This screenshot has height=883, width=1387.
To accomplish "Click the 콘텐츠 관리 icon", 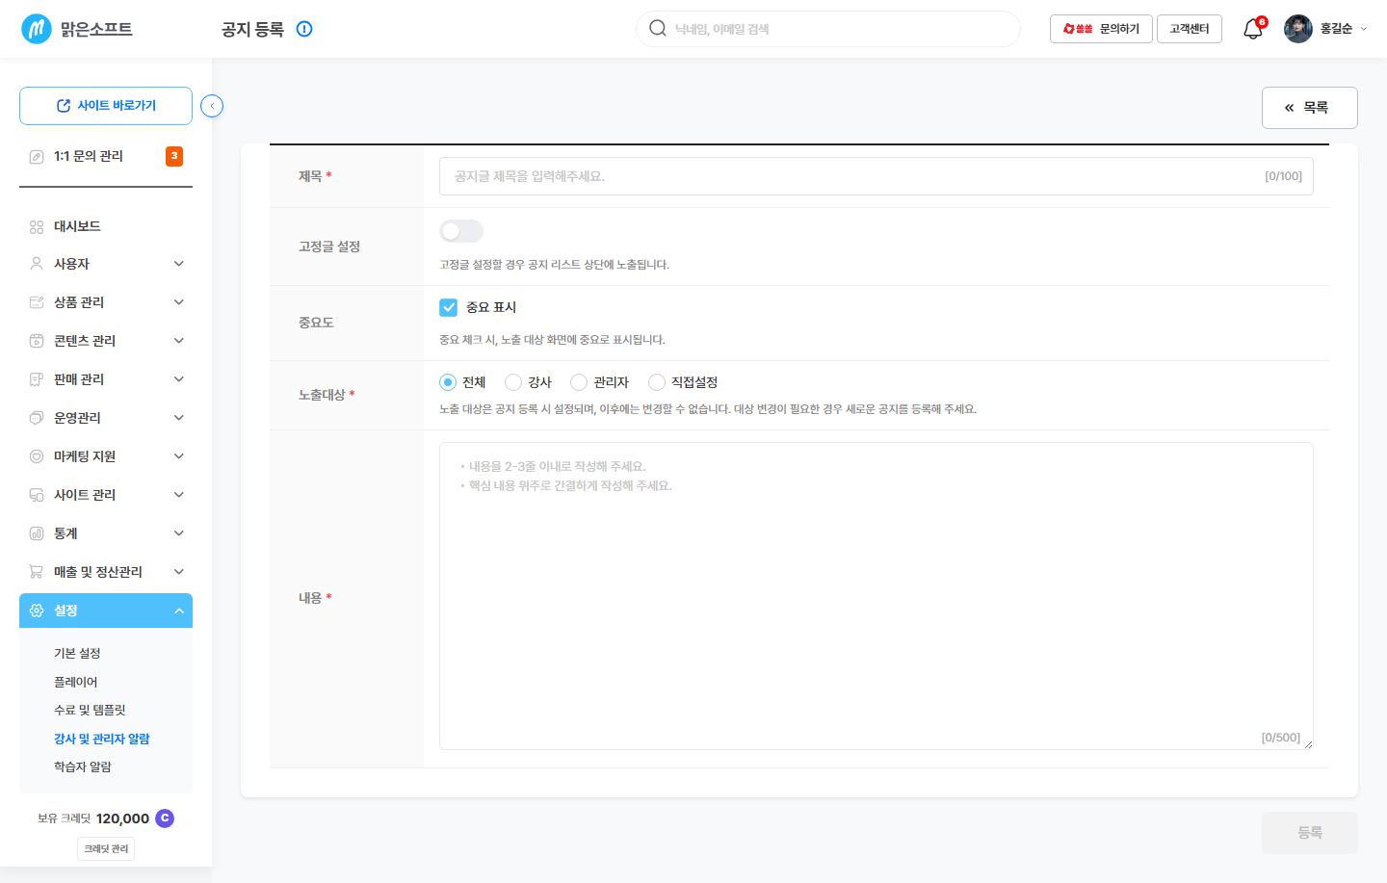I will pos(37,341).
